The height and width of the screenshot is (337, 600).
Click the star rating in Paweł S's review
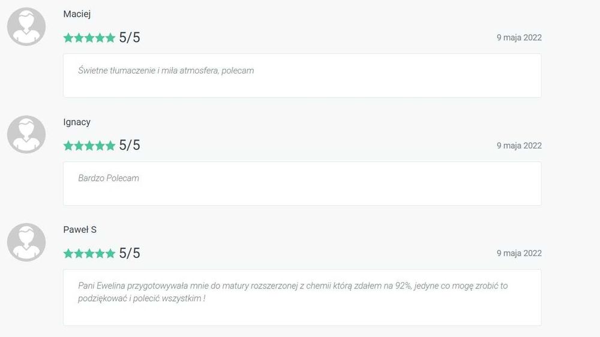89,253
